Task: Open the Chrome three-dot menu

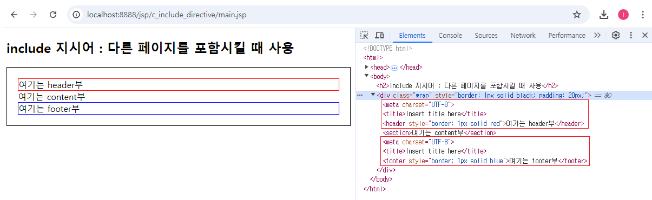Action: coord(642,15)
